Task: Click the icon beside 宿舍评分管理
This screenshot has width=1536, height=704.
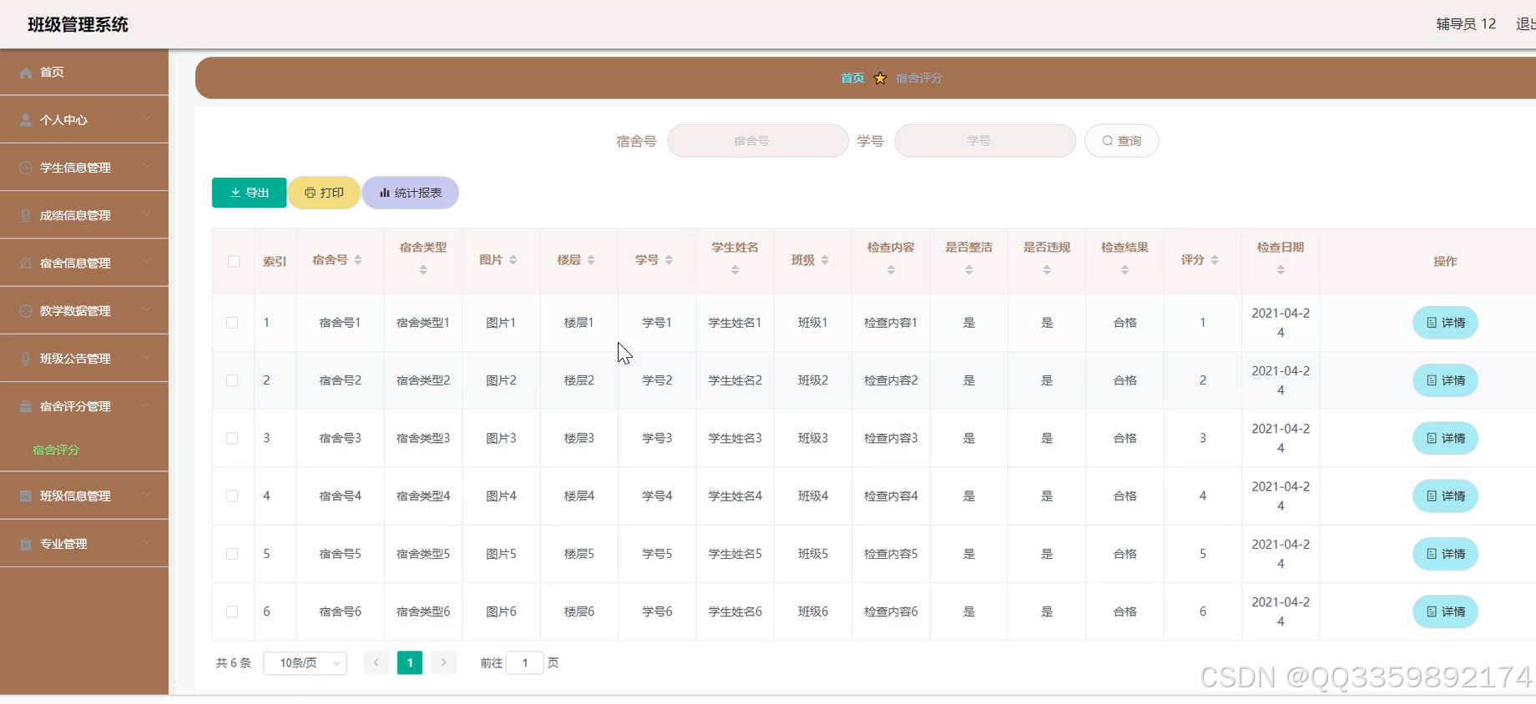Action: [x=26, y=406]
